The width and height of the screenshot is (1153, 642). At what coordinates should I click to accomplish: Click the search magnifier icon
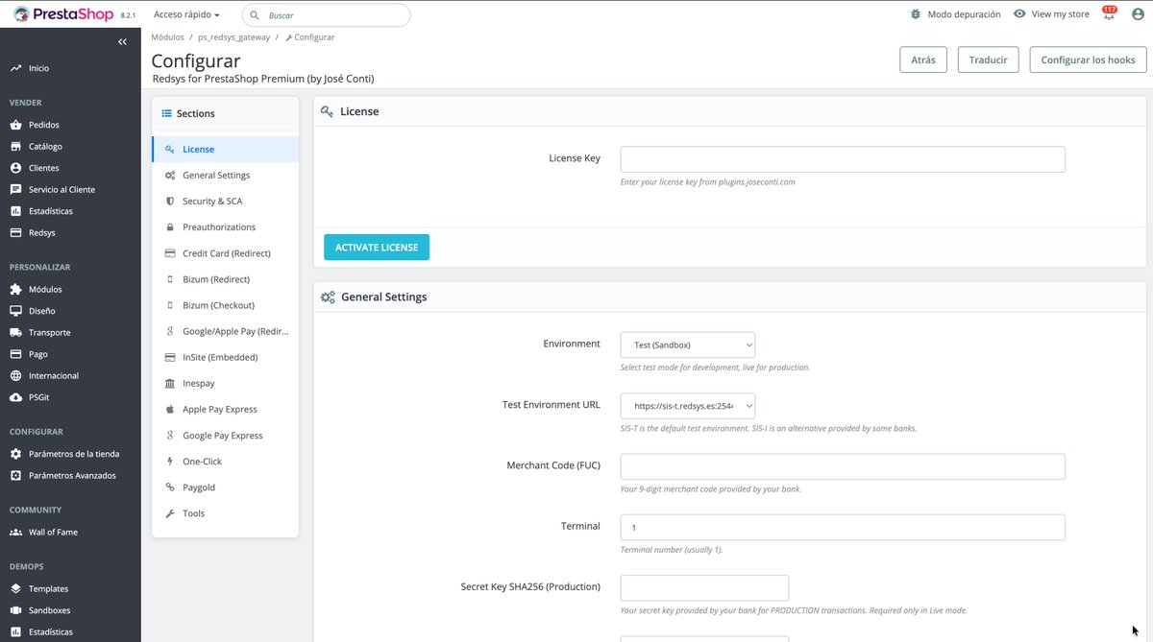255,15
